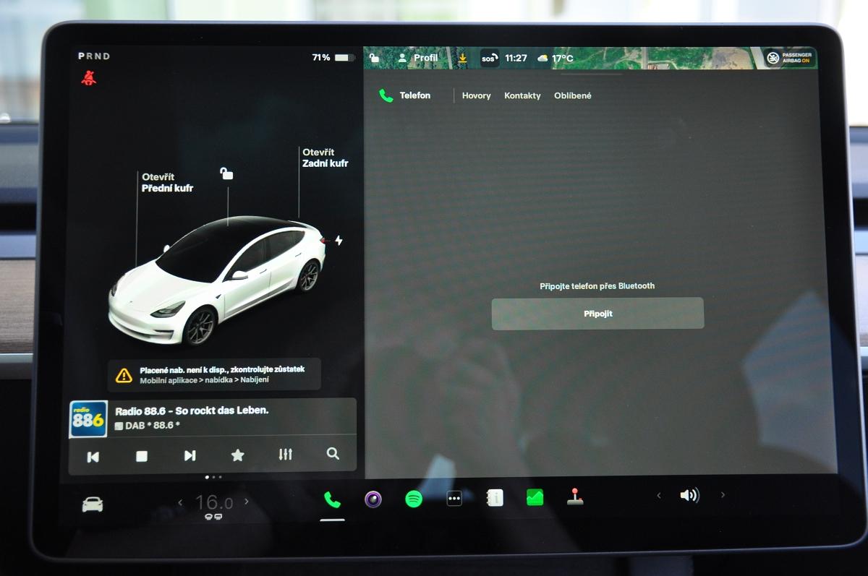The width and height of the screenshot is (868, 576).
Task: Lower cabin temperature with the left chevron
Action: point(181,502)
